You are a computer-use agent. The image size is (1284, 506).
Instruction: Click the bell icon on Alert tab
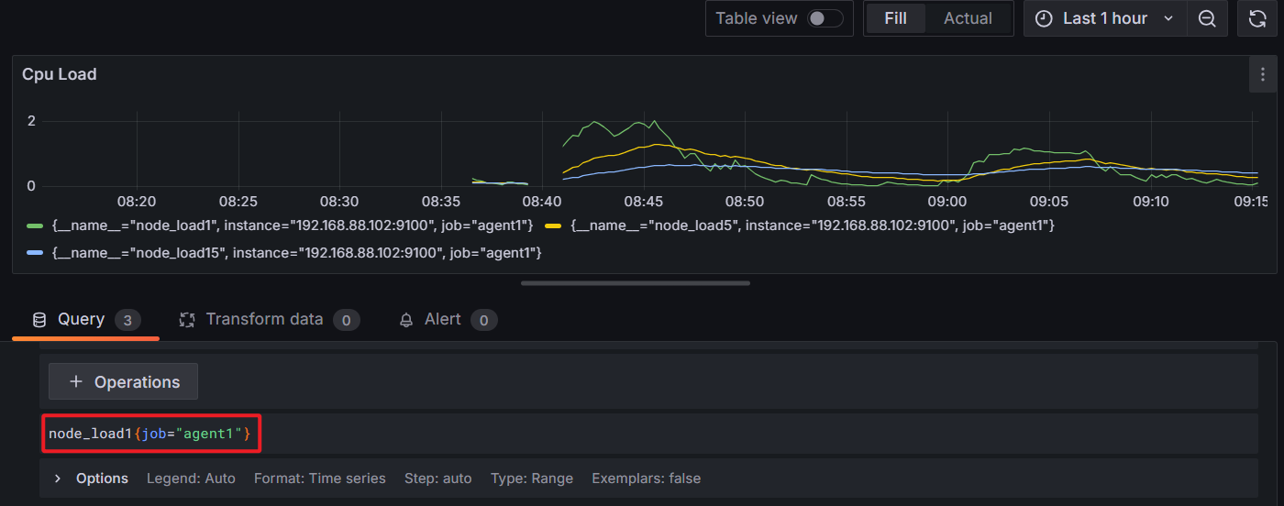406,320
